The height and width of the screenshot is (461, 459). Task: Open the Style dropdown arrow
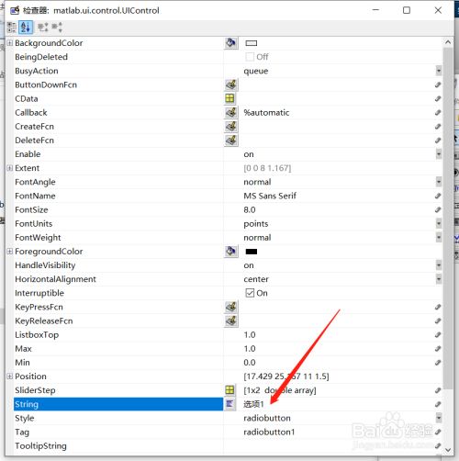439,418
